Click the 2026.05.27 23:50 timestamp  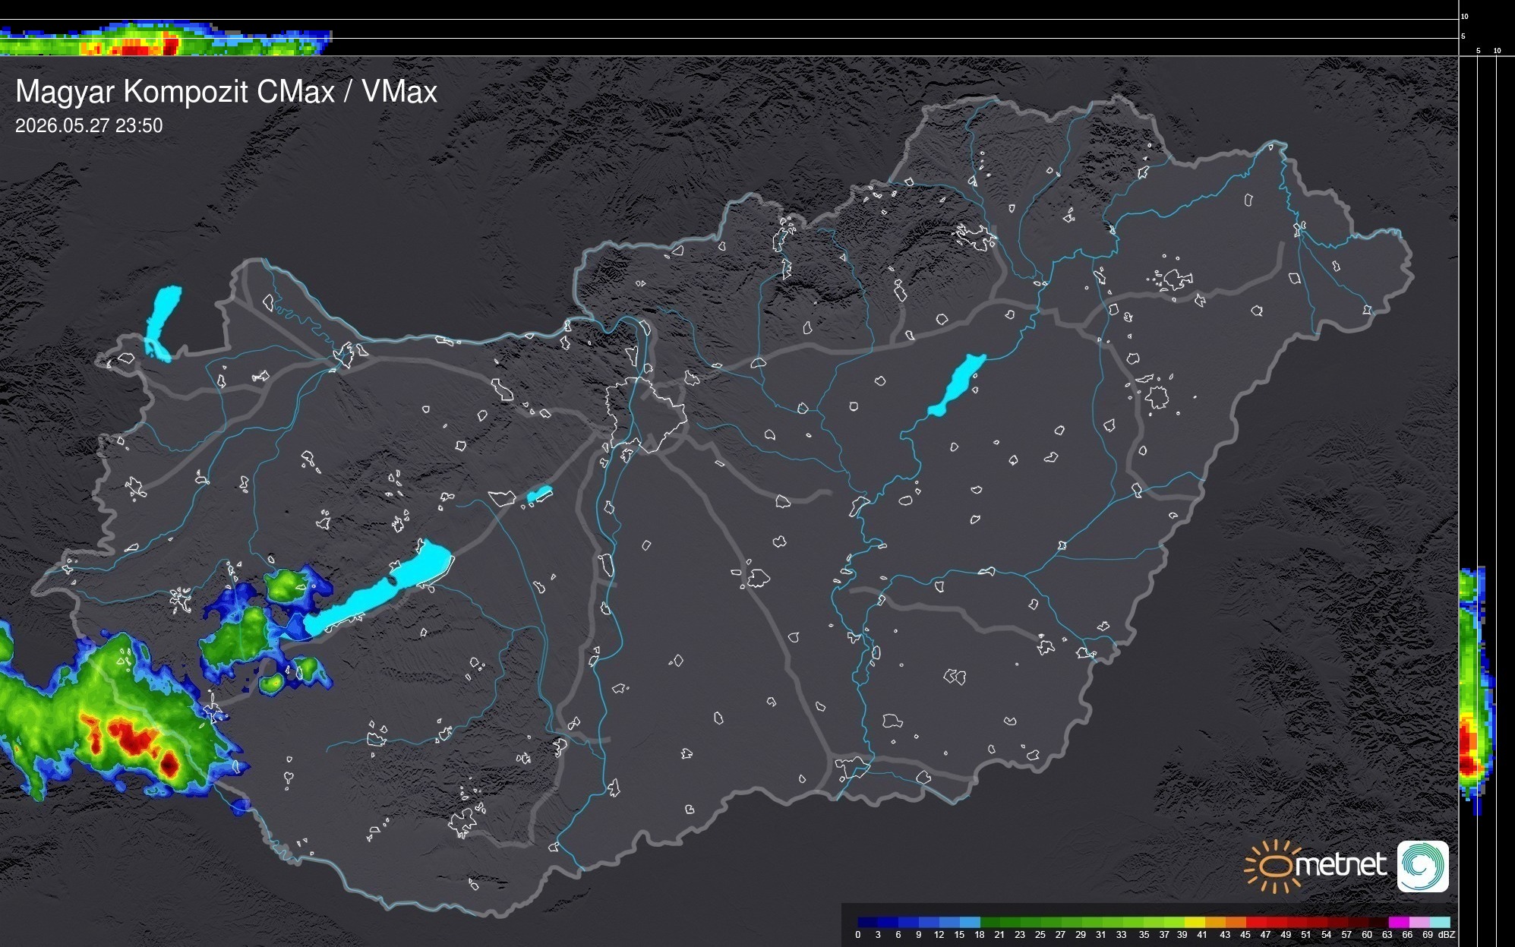point(89,125)
